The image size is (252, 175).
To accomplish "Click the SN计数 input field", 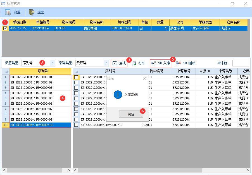I will (240, 63).
